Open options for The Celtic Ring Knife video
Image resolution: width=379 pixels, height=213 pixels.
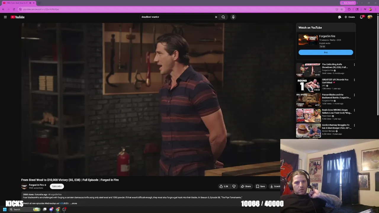[354, 65]
